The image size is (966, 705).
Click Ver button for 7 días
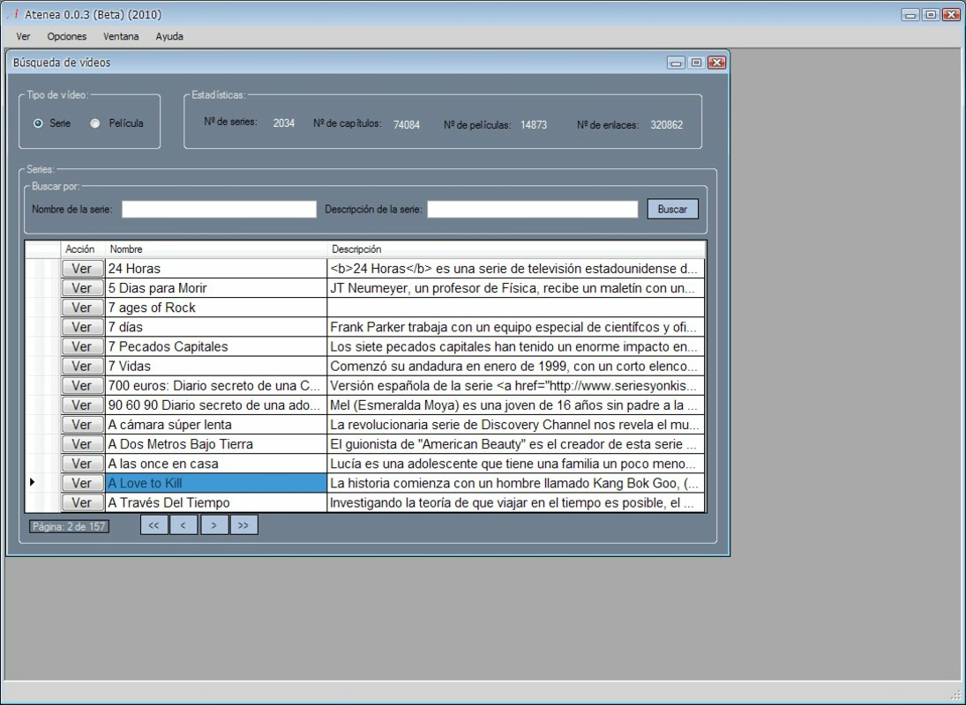tap(83, 327)
